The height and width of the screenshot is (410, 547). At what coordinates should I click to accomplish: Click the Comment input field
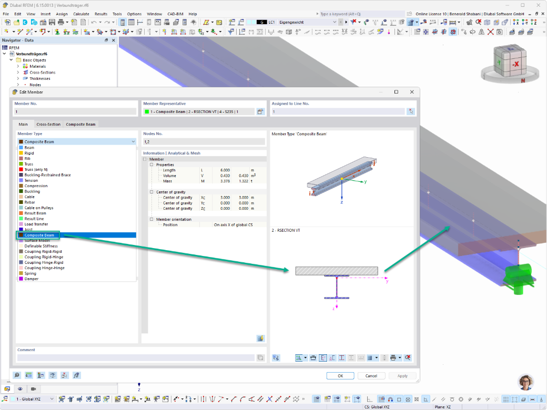(x=136, y=358)
